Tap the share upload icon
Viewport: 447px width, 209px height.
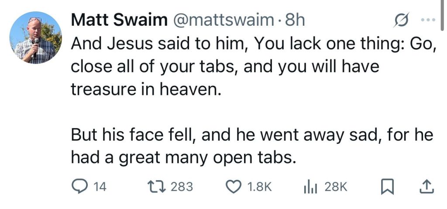pyautogui.click(x=426, y=187)
